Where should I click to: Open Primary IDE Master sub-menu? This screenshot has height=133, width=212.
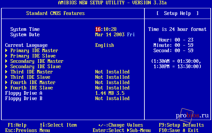pyautogui.click(x=34, y=51)
